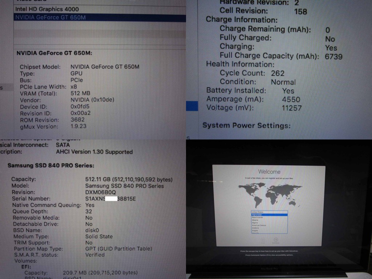Click the Voltage value "11257"
The height and width of the screenshot is (279, 372).
(292, 108)
